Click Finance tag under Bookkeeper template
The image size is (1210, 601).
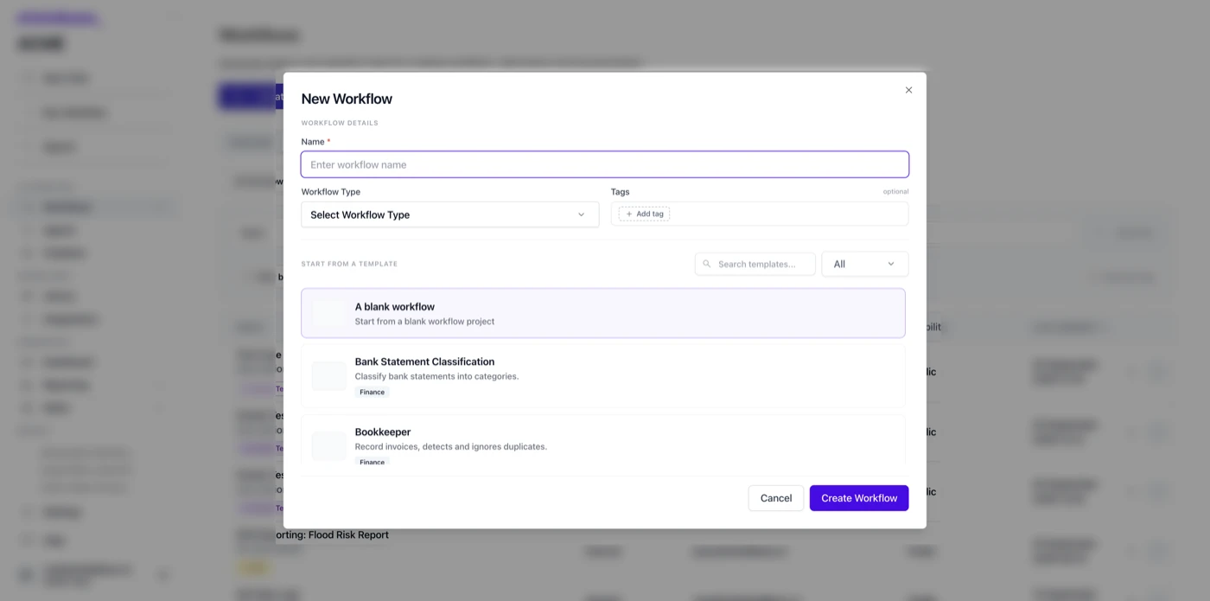(373, 462)
